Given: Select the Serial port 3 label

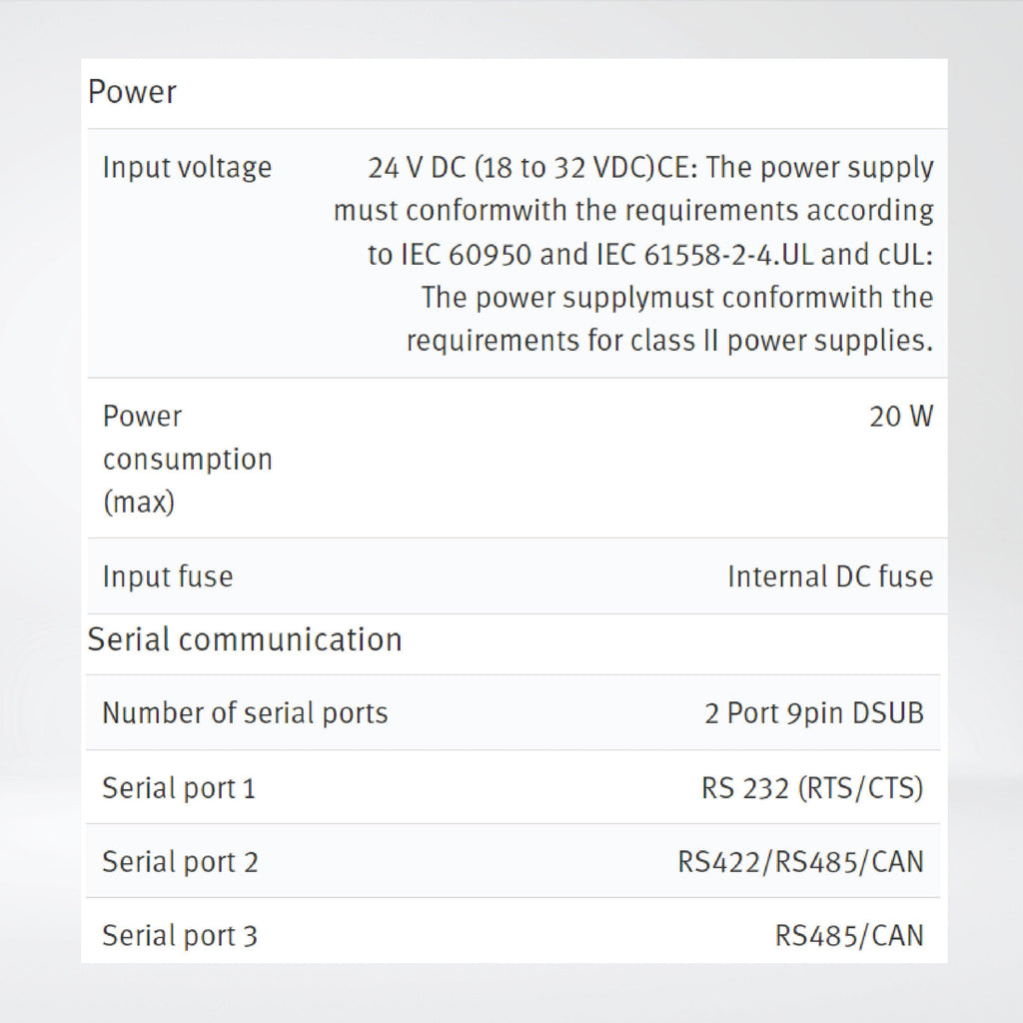Looking at the screenshot, I should 180,935.
